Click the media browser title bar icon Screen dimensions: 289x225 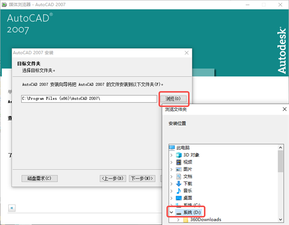[x=4, y=5]
